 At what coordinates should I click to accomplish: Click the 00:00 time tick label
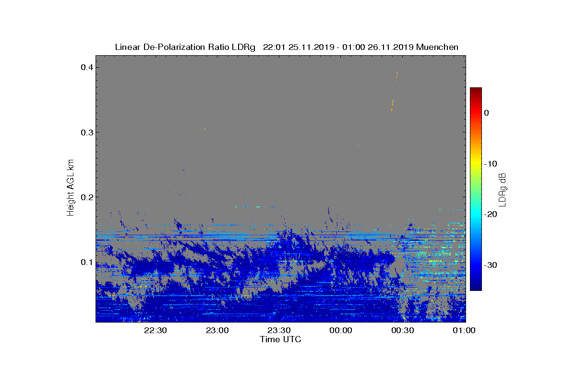341,330
